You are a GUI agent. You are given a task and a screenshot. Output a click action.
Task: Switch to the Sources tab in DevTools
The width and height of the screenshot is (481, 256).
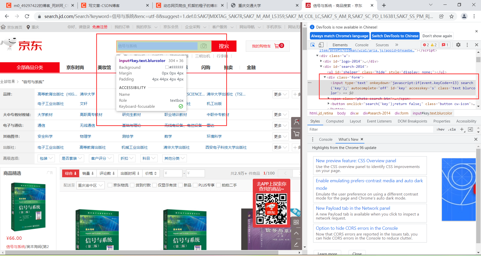(382, 45)
